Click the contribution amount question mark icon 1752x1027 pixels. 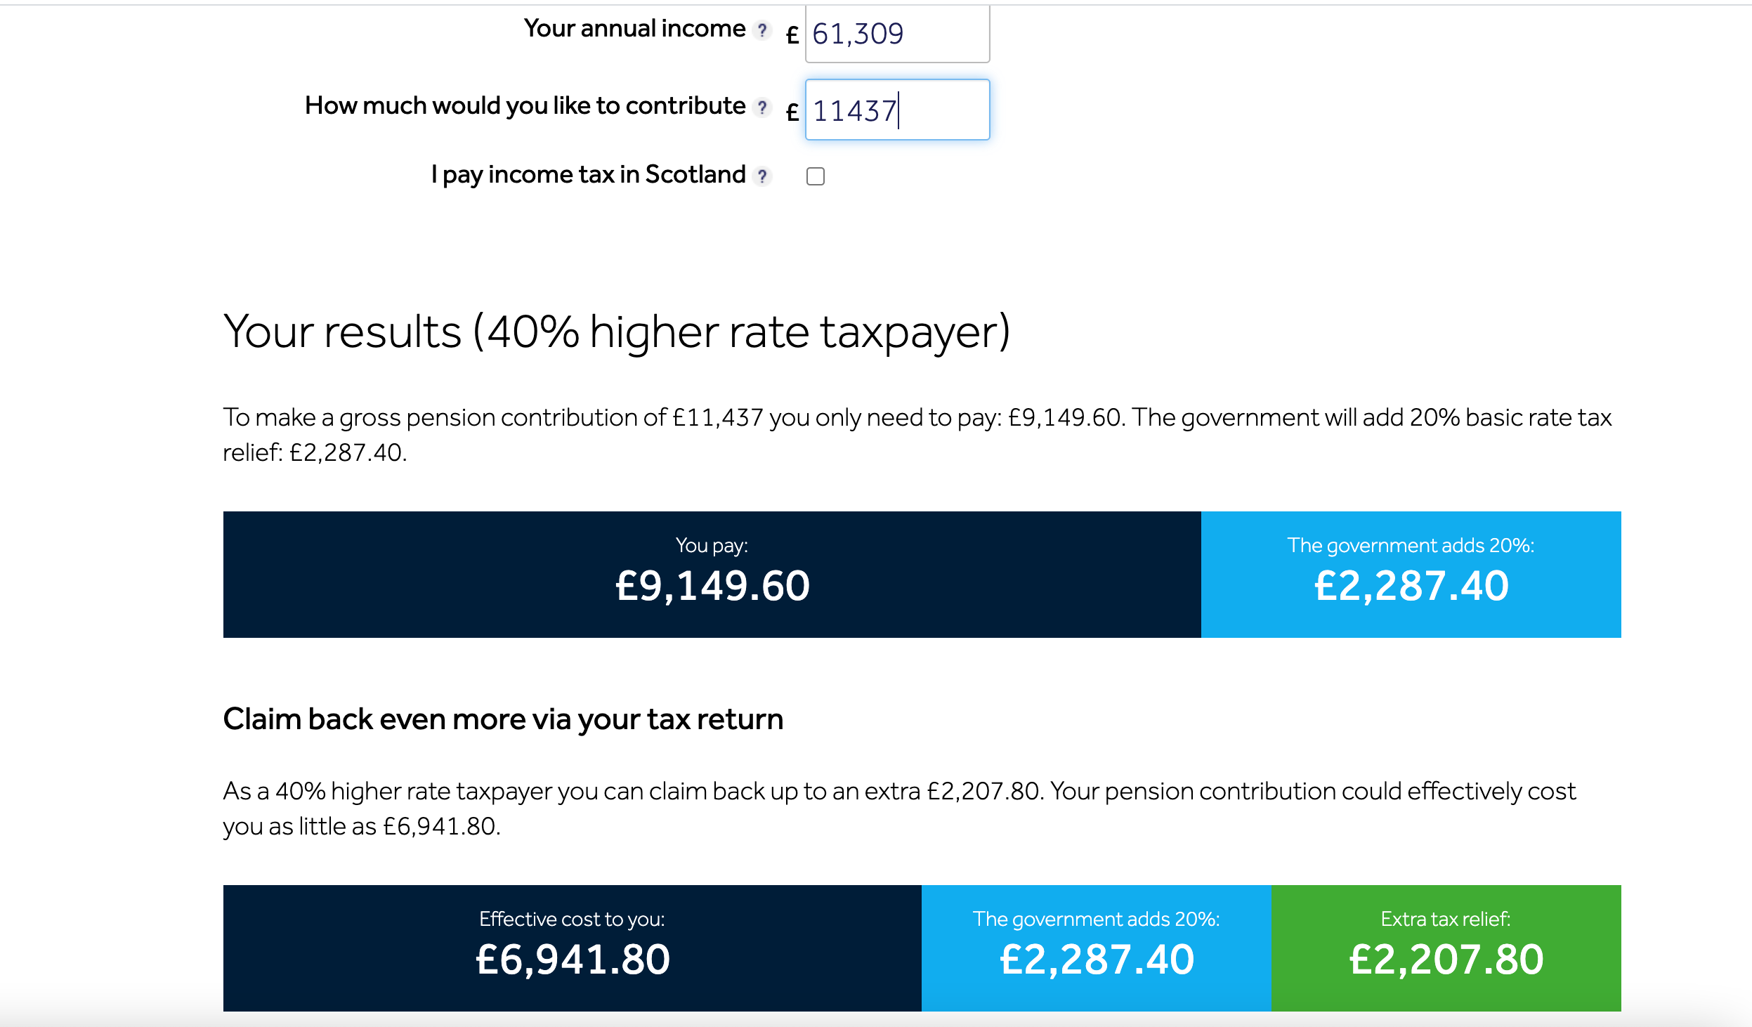tap(762, 107)
